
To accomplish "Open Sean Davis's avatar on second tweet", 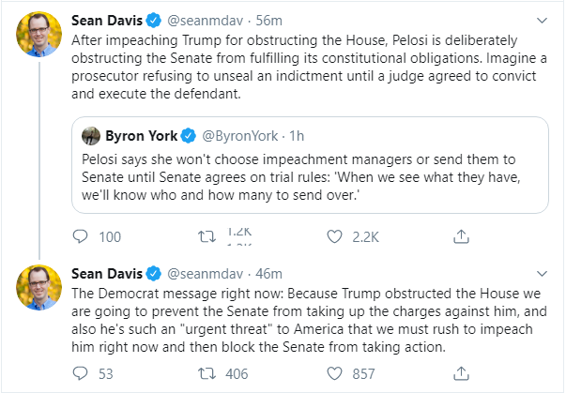I will click(38, 291).
